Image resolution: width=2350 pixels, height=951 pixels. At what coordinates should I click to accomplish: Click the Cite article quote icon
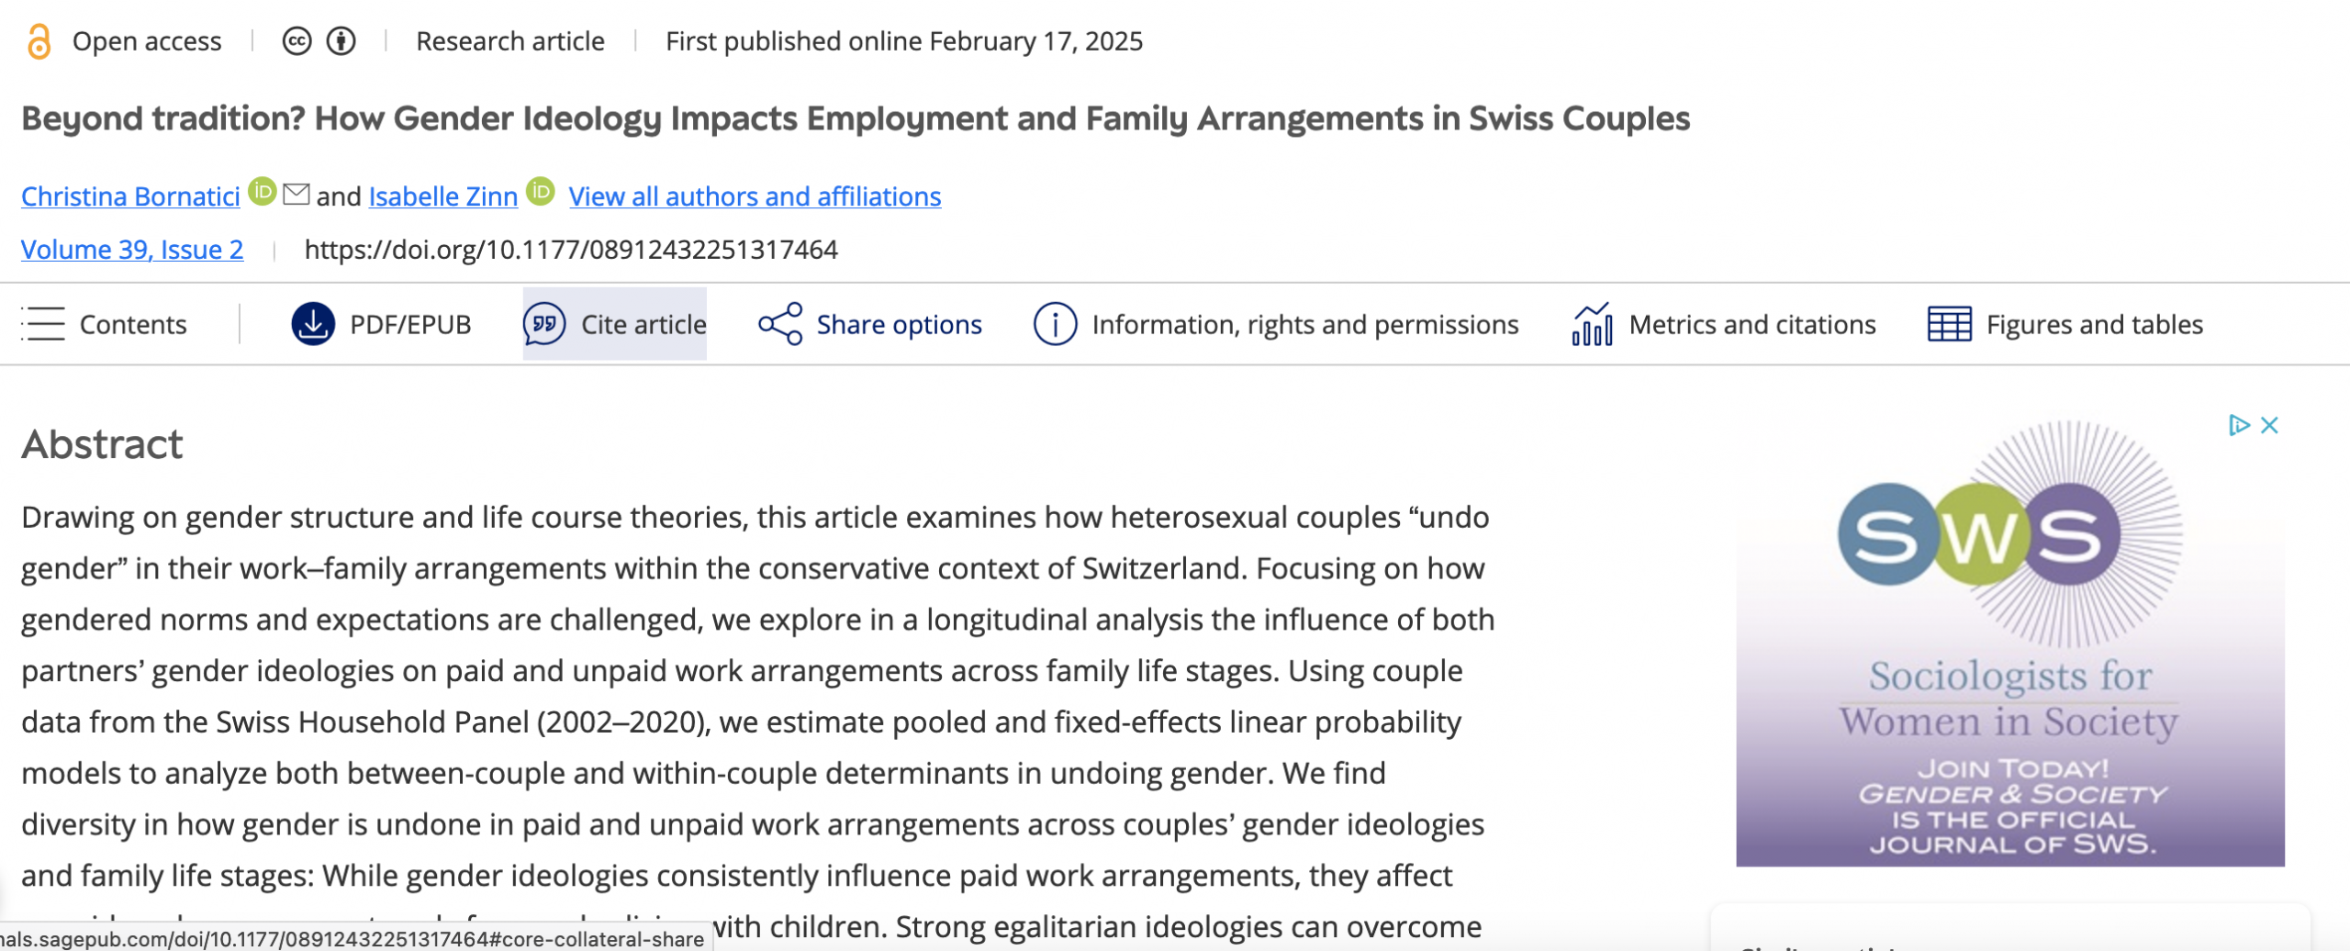click(544, 324)
